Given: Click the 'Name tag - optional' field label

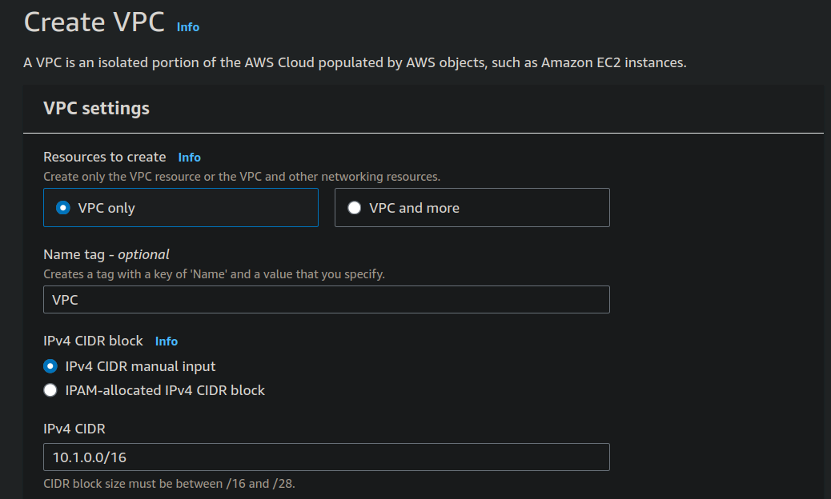Looking at the screenshot, I should pos(106,254).
